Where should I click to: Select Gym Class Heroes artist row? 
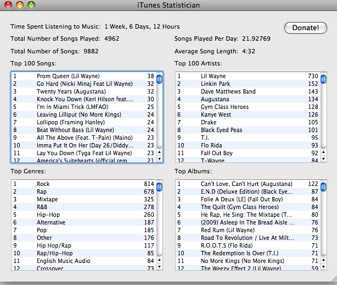248,107
